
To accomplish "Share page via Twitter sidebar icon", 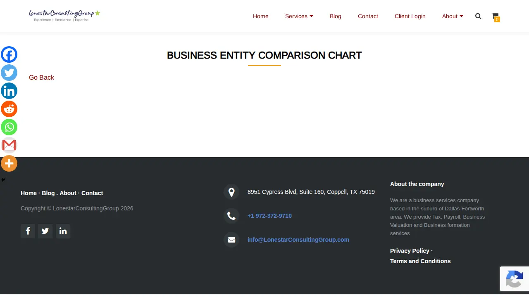I will point(9,73).
